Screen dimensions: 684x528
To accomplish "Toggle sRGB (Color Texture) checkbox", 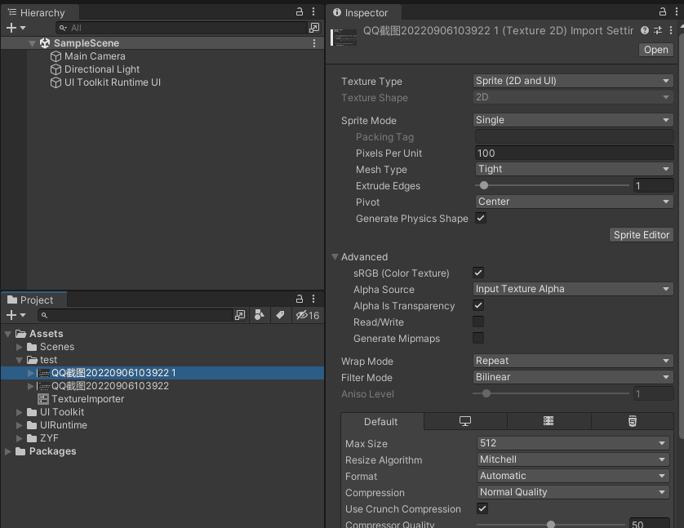I will 478,273.
